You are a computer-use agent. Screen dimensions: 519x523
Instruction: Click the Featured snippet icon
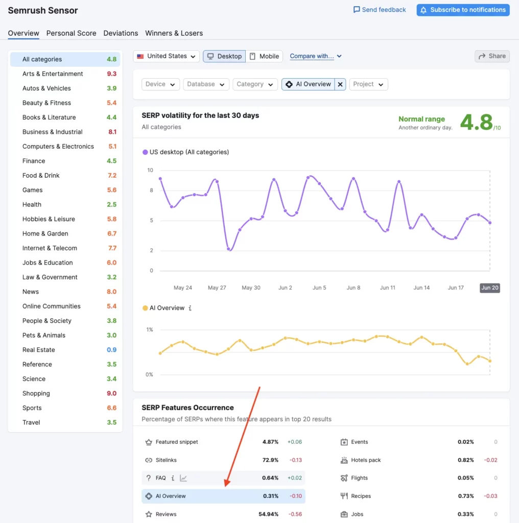pos(149,442)
